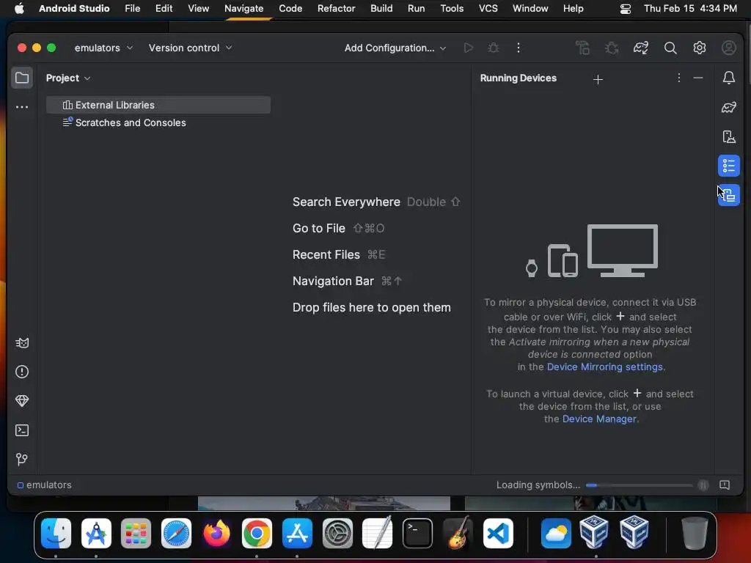Viewport: 751px width, 563px height.
Task: Open the Build menu
Action: click(381, 8)
